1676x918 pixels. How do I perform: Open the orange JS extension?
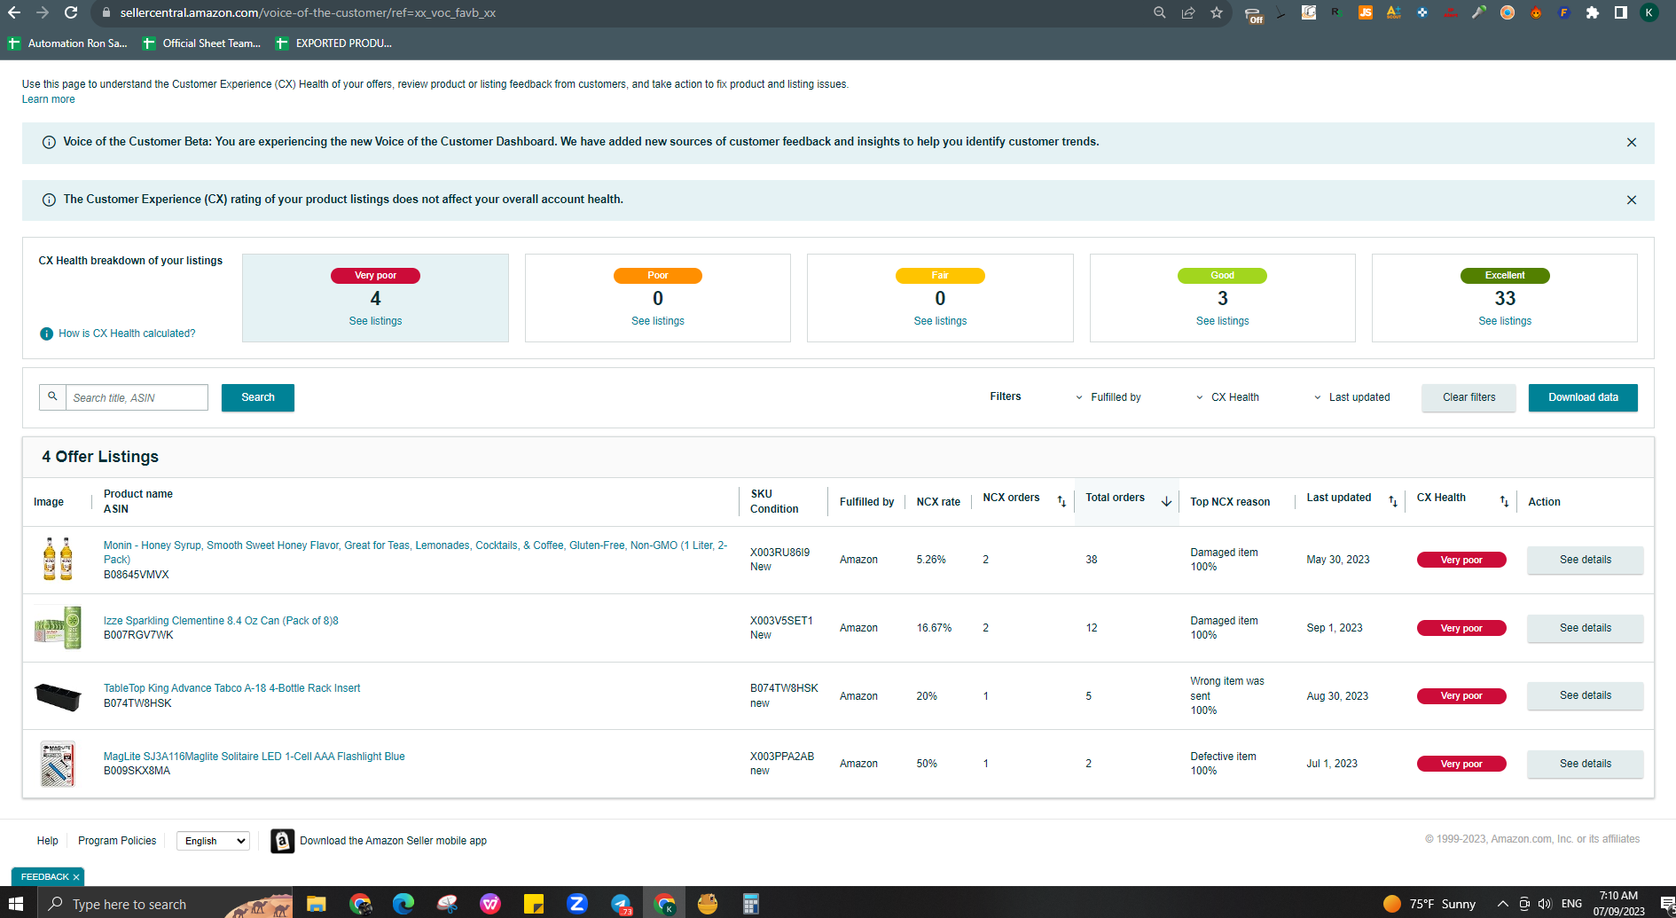1366,12
